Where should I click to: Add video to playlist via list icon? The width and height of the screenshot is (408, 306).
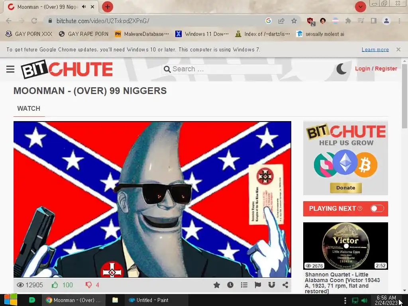[x=244, y=285]
